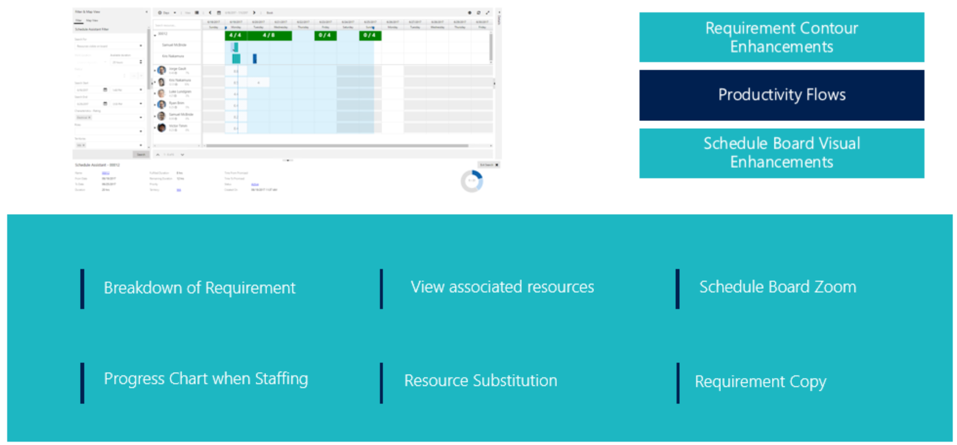Click the settings gear on the schedule board
The width and height of the screenshot is (957, 445).
coord(470,12)
